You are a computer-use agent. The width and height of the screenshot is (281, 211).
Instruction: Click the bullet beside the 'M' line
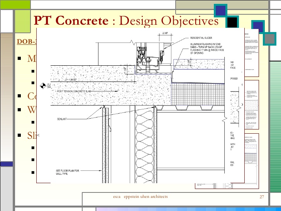click(x=20, y=59)
